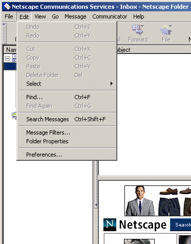
Task: Click the toolbar collapse grip handle
Action: click(x=4, y=33)
